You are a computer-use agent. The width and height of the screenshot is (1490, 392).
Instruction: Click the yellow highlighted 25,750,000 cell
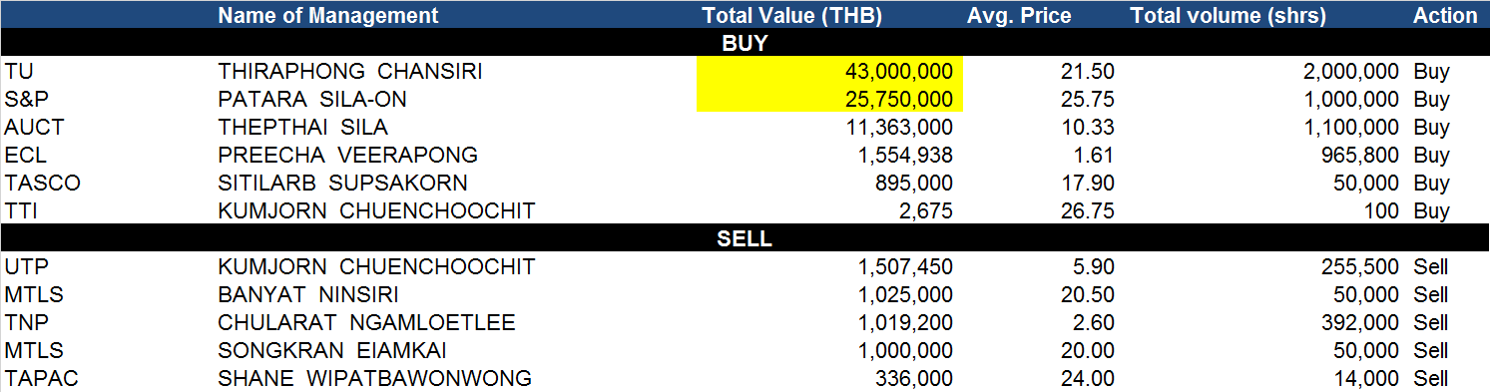(x=826, y=100)
